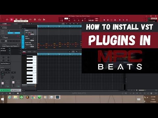
Task: Open File Explorer from taskbar
Action: coord(15,97)
